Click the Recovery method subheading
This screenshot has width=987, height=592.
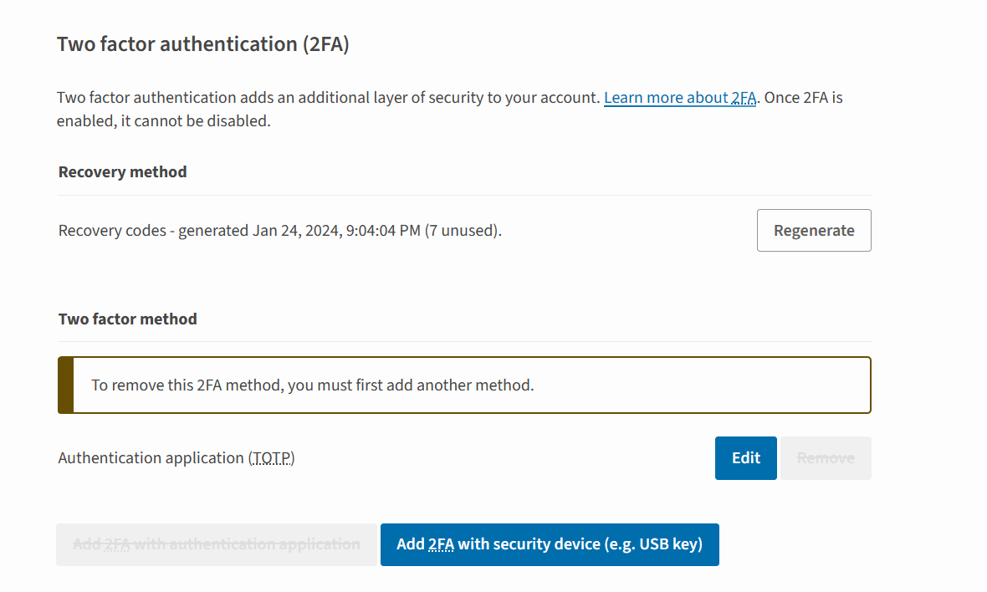coord(122,172)
